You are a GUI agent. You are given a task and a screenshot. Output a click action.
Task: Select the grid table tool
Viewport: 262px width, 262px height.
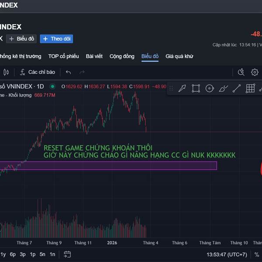(250, 88)
